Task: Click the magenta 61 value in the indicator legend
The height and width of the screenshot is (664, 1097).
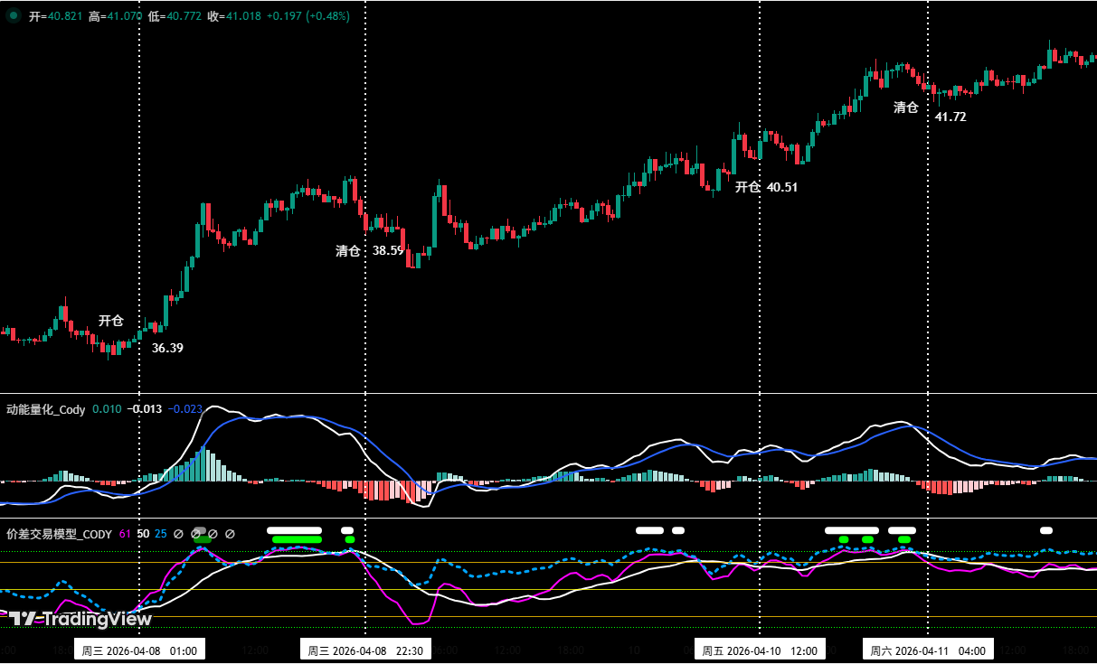Action: coord(124,533)
